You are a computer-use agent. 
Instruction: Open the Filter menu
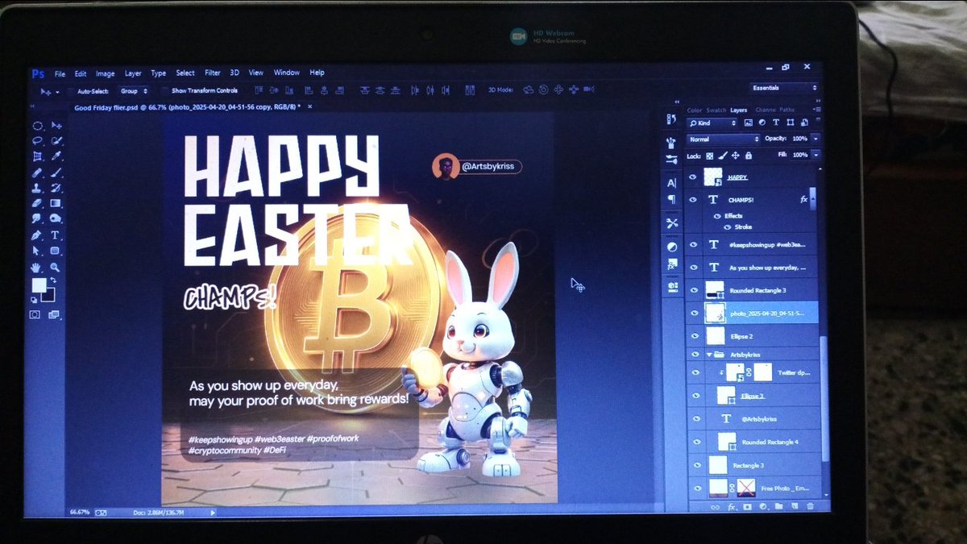point(213,73)
